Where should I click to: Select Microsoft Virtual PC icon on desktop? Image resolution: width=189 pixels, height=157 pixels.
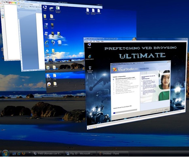49,77
